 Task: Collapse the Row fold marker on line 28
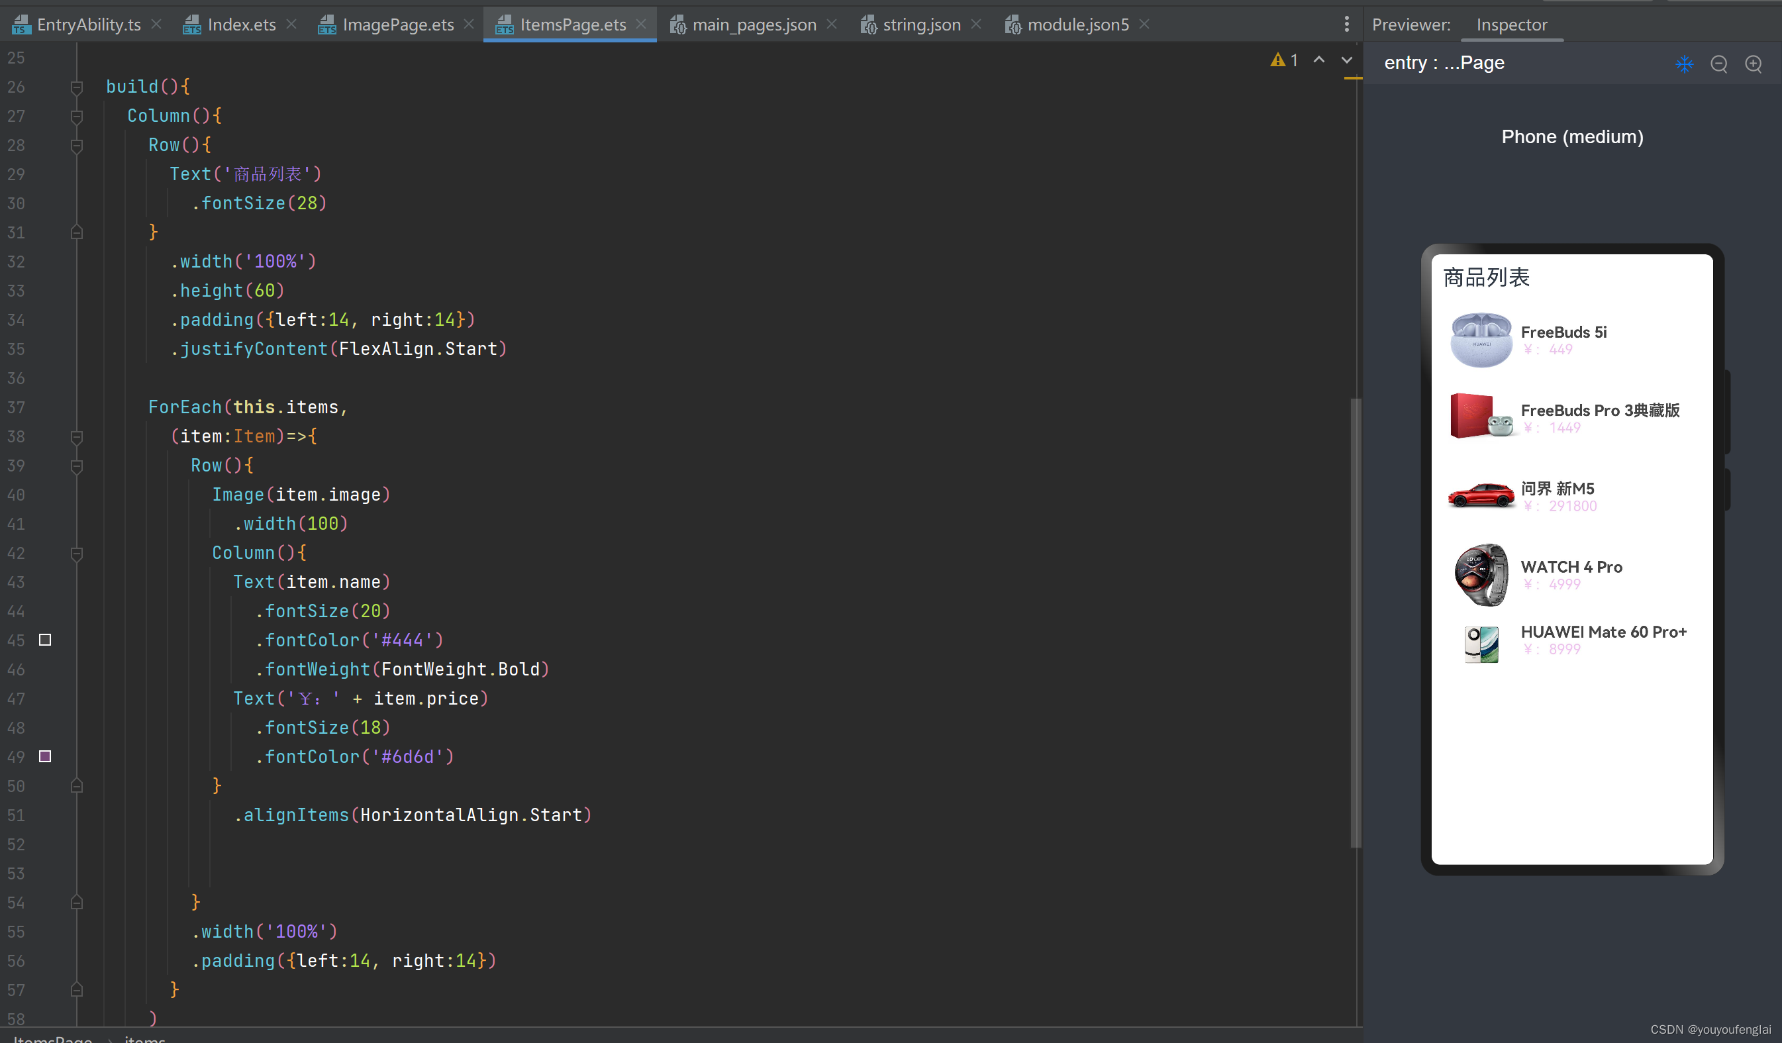pyautogui.click(x=77, y=145)
